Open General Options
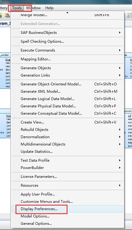The image size is (132, 230). [x=67, y=224]
